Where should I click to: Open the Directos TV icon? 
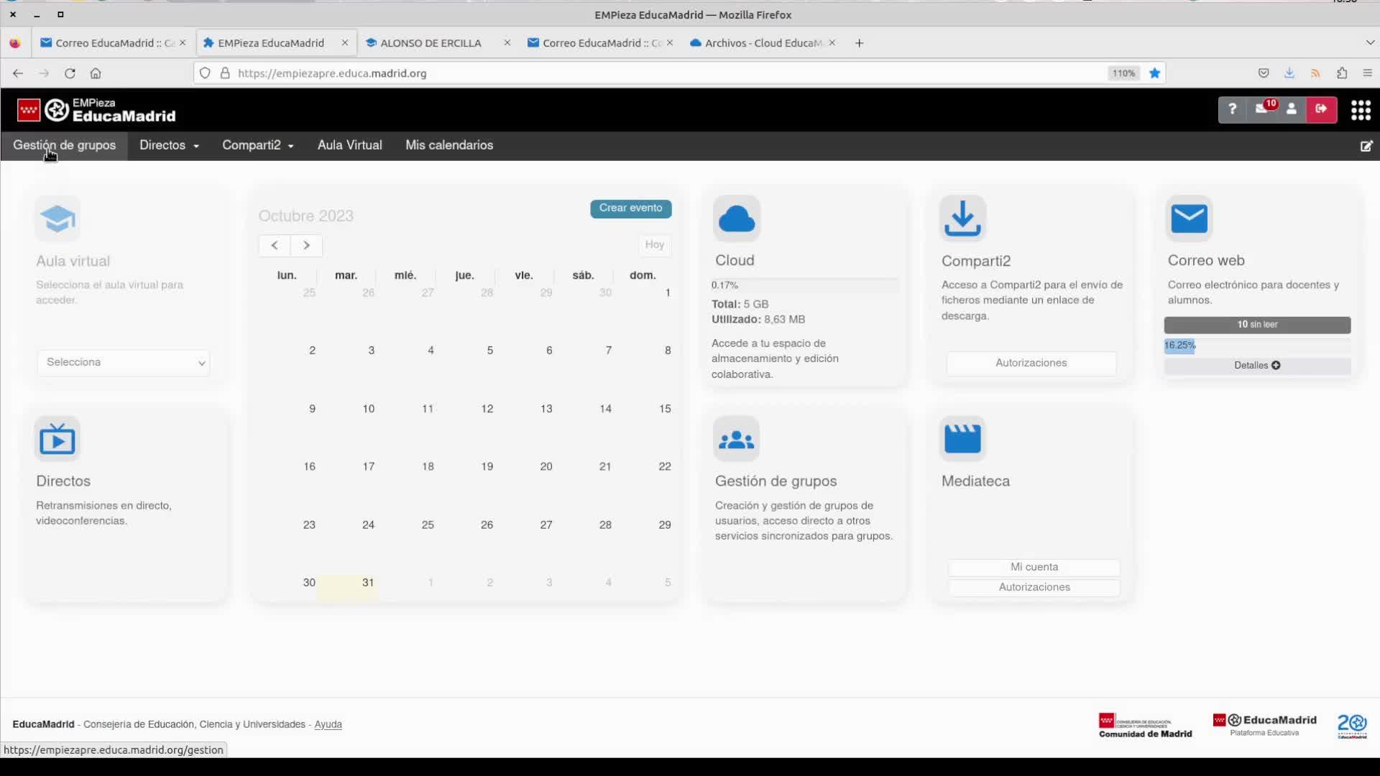point(57,439)
